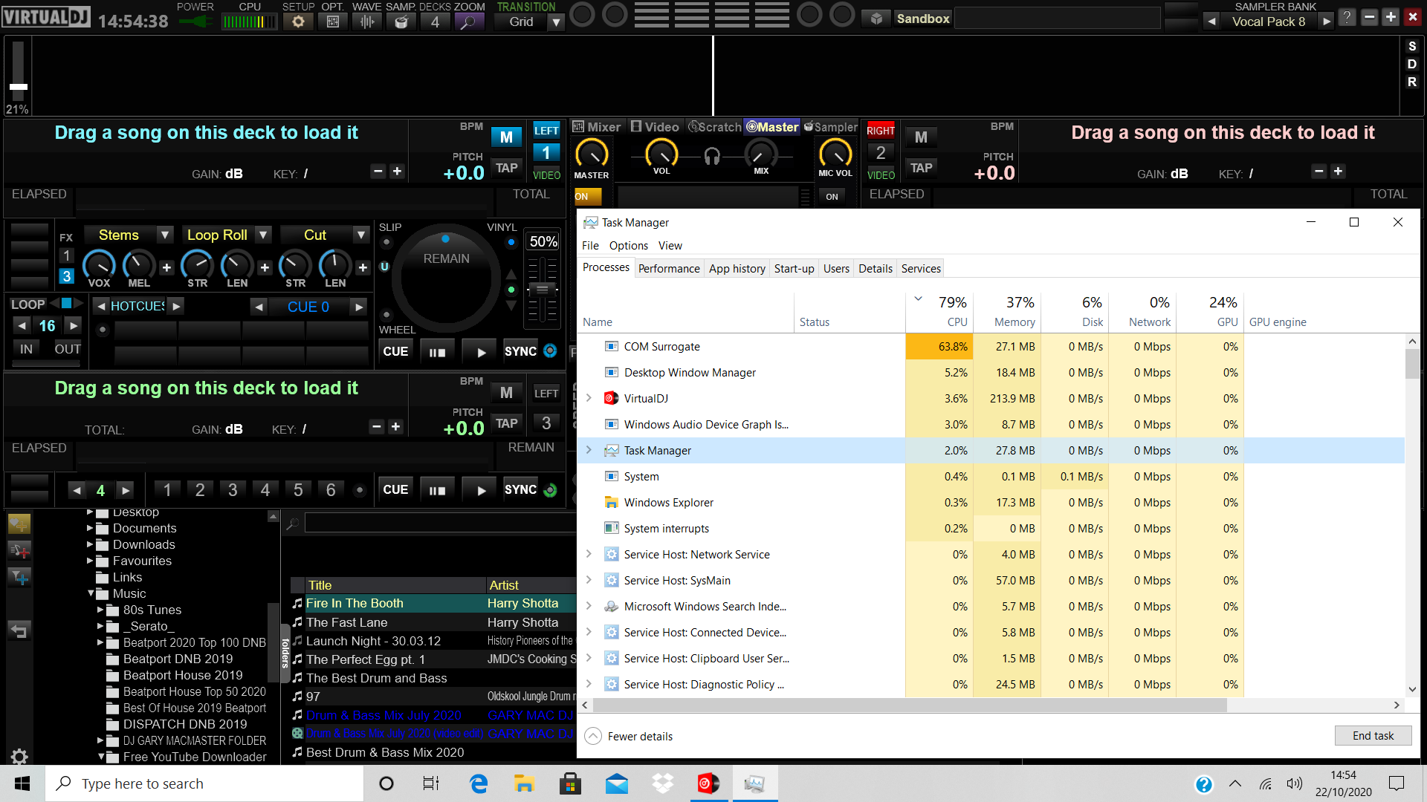Click the Sandbox cube icon
Image resolution: width=1427 pixels, height=802 pixels.
point(876,19)
